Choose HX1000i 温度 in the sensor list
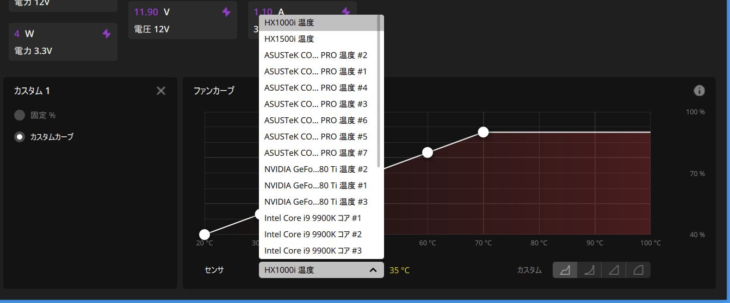This screenshot has height=303, width=730. 319,23
